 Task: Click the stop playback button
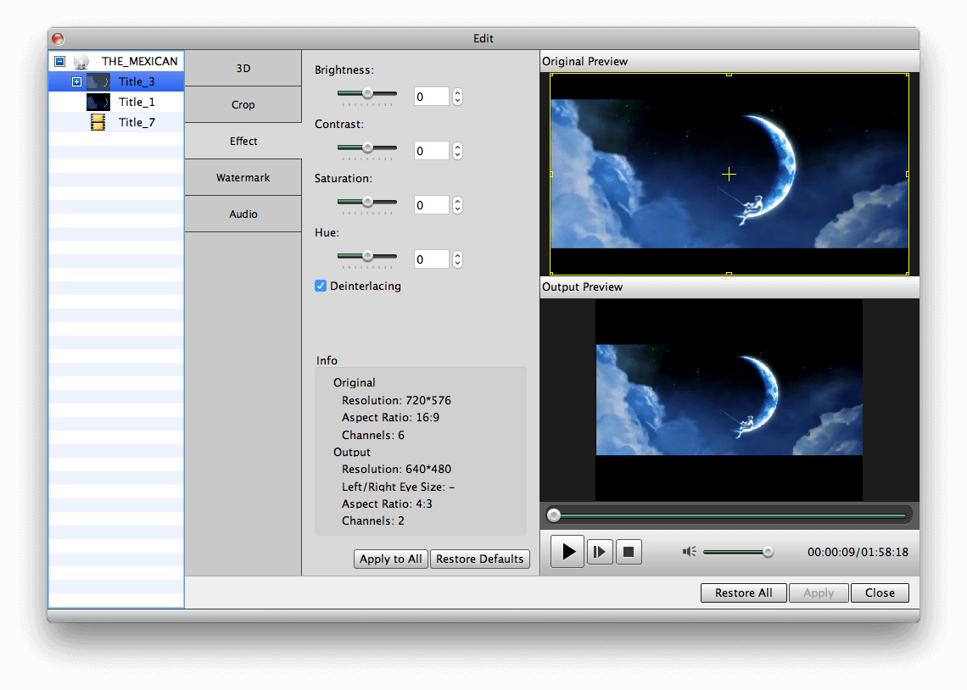(629, 551)
